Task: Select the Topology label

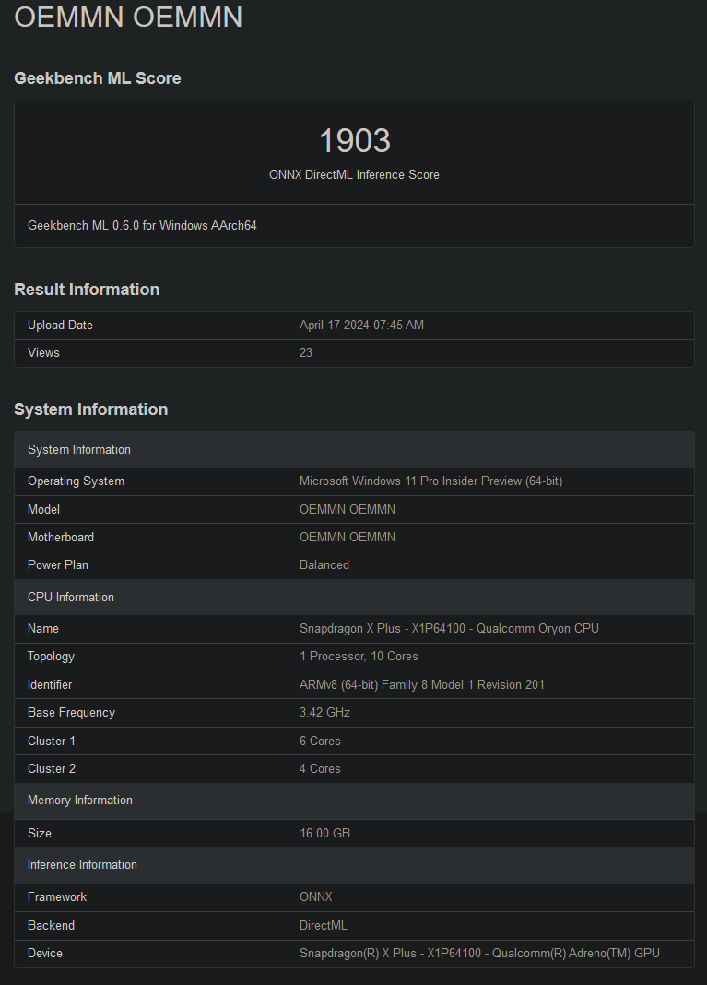Action: point(51,657)
